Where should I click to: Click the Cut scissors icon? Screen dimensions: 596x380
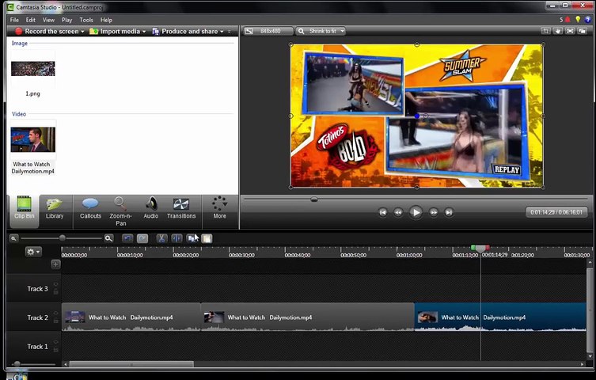161,238
